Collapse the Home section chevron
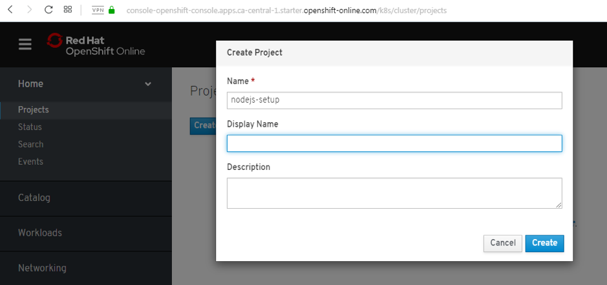 point(148,84)
